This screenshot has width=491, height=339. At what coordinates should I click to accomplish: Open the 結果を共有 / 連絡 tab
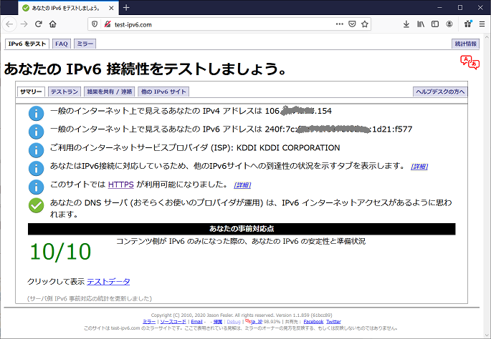coord(110,92)
